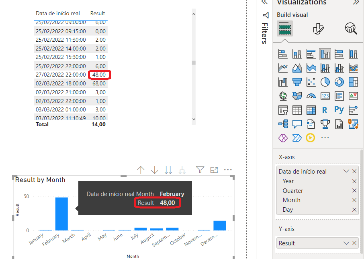Insert a Decomposition tree visual
The image size is (364, 259).
(x=283, y=124)
